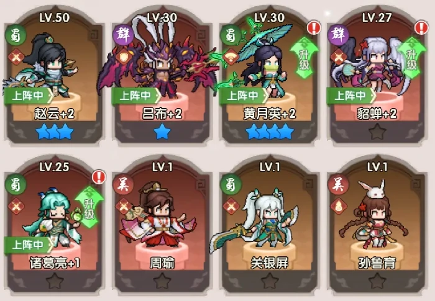
Task: Click the 上阵中 tag on 赵云 card
Action: (x=29, y=96)
